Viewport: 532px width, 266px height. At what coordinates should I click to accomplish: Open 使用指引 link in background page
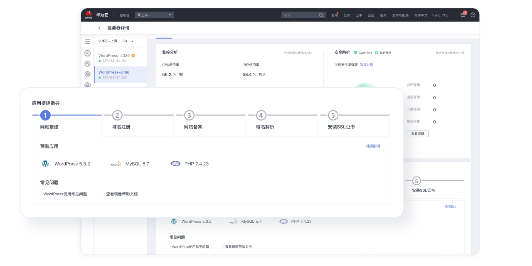451,207
